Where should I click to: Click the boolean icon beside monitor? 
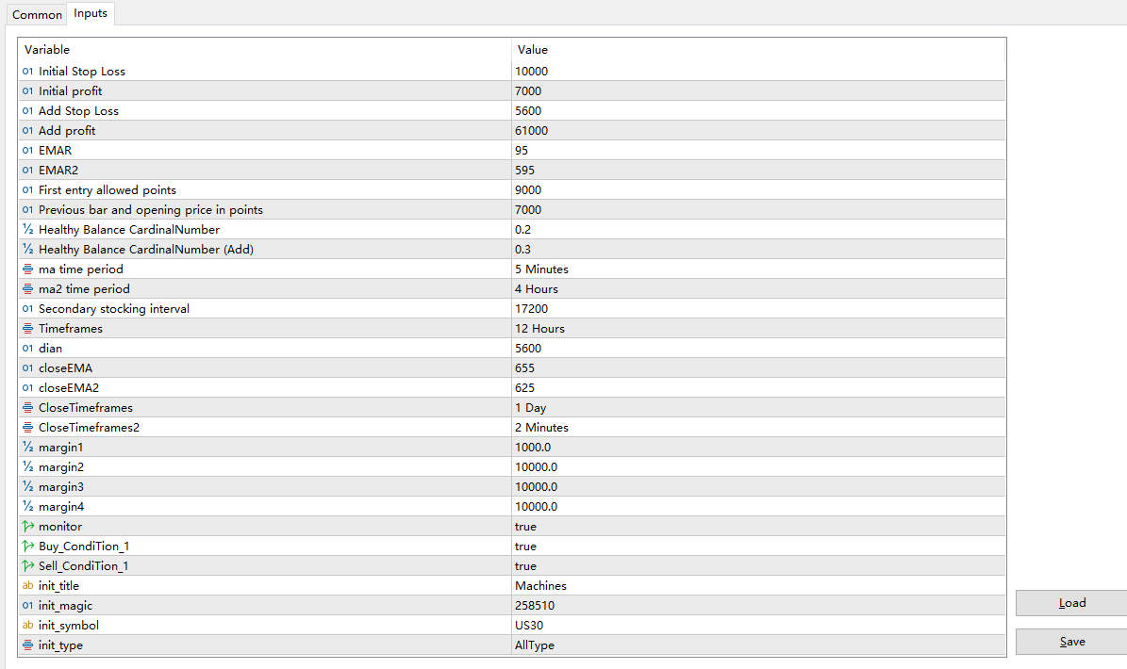pos(27,527)
